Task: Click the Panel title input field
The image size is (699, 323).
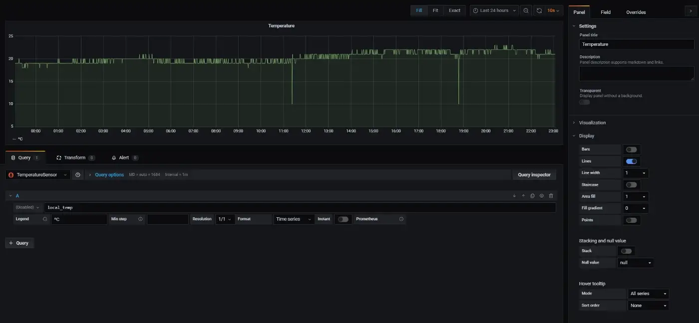Action: 636,44
